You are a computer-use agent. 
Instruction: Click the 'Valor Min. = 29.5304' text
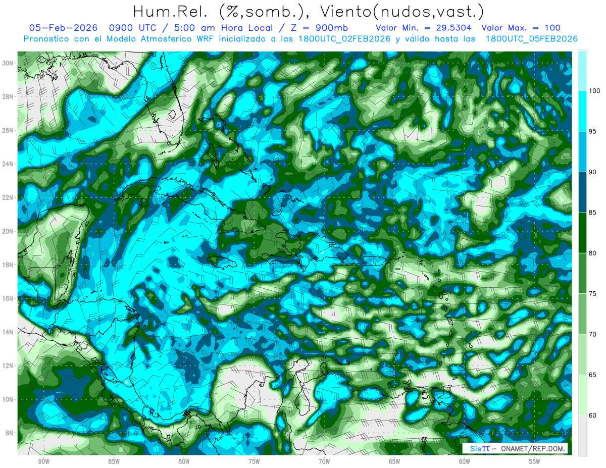point(424,28)
